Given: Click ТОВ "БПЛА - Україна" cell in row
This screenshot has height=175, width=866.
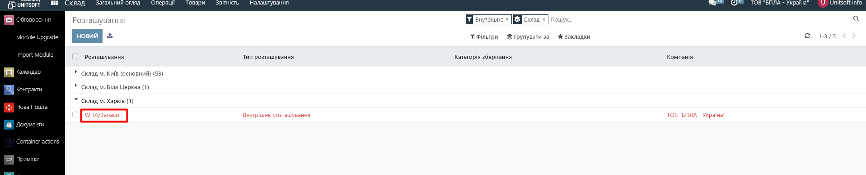Looking at the screenshot, I should pyautogui.click(x=696, y=115).
